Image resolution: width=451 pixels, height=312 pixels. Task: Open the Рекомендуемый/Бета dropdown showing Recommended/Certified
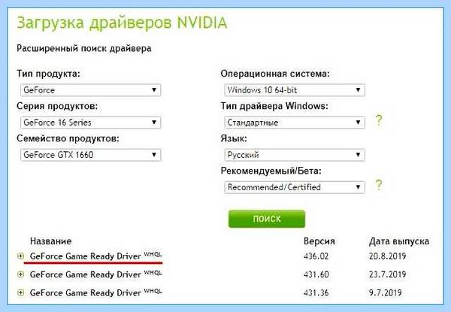click(x=295, y=187)
